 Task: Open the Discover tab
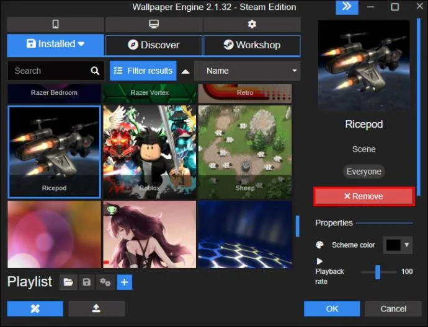point(154,45)
